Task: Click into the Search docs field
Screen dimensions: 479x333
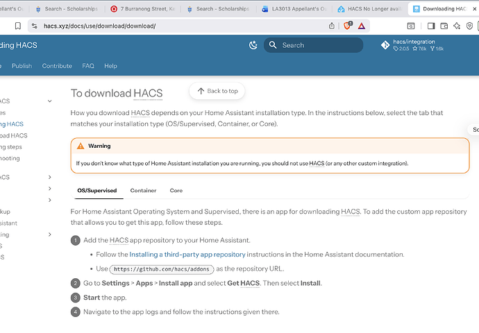Action: pyautogui.click(x=313, y=45)
